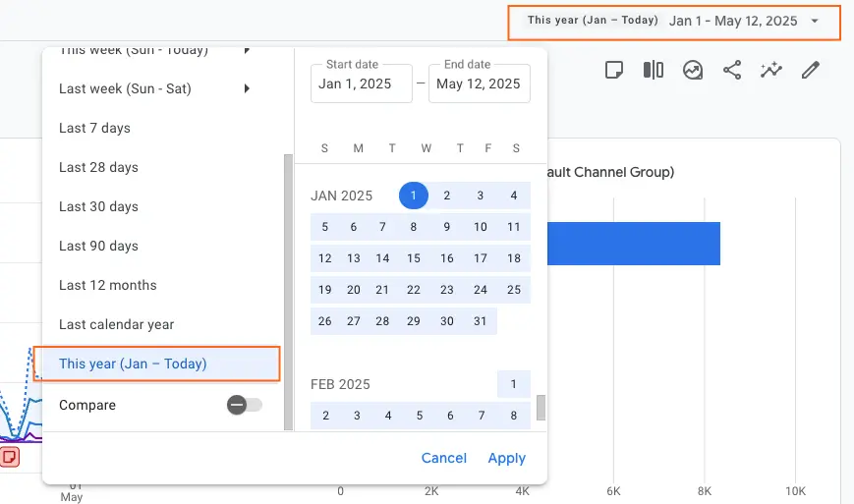Cancel the date picker

pyautogui.click(x=444, y=458)
